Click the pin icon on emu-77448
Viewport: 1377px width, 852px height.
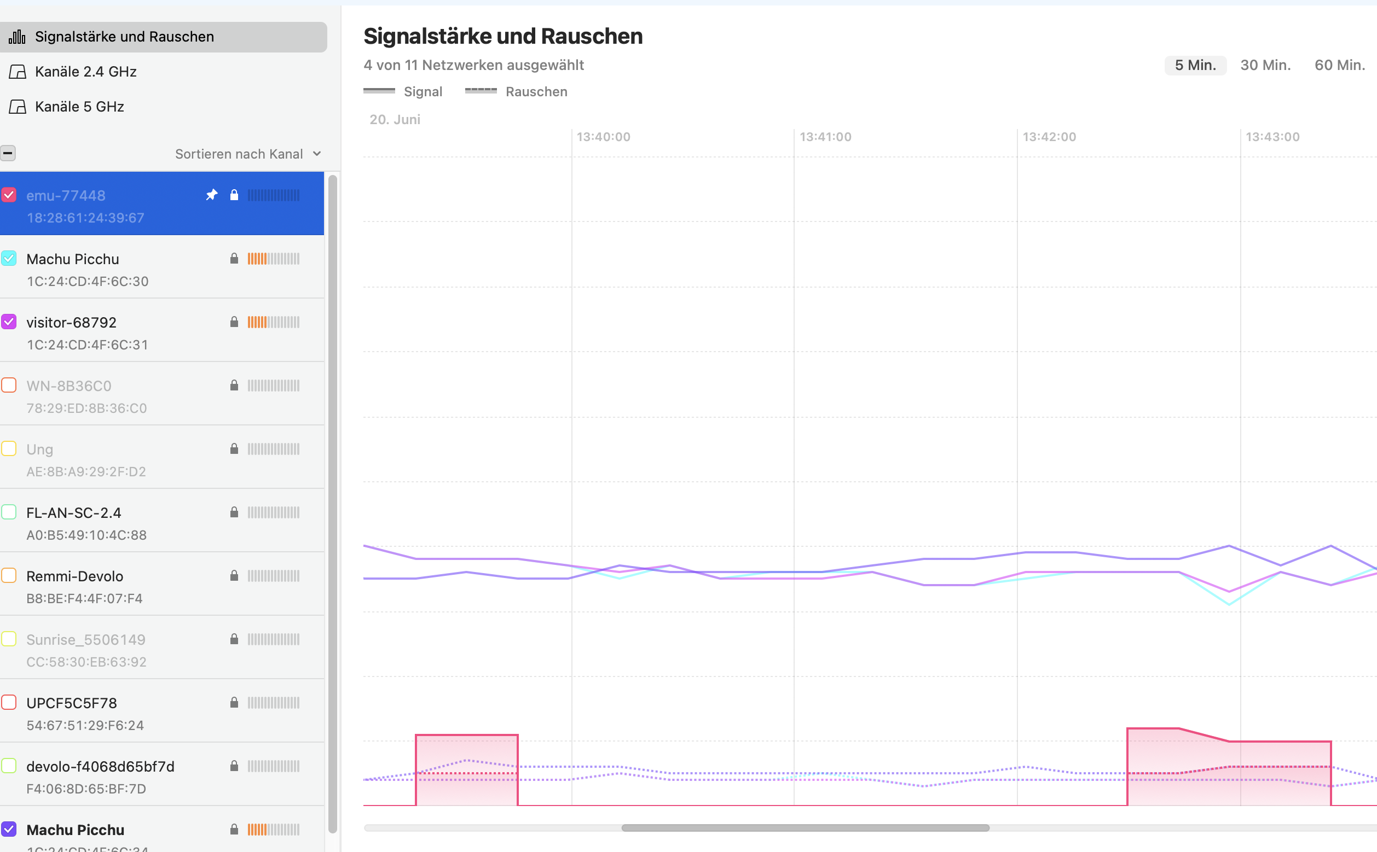[x=211, y=195]
